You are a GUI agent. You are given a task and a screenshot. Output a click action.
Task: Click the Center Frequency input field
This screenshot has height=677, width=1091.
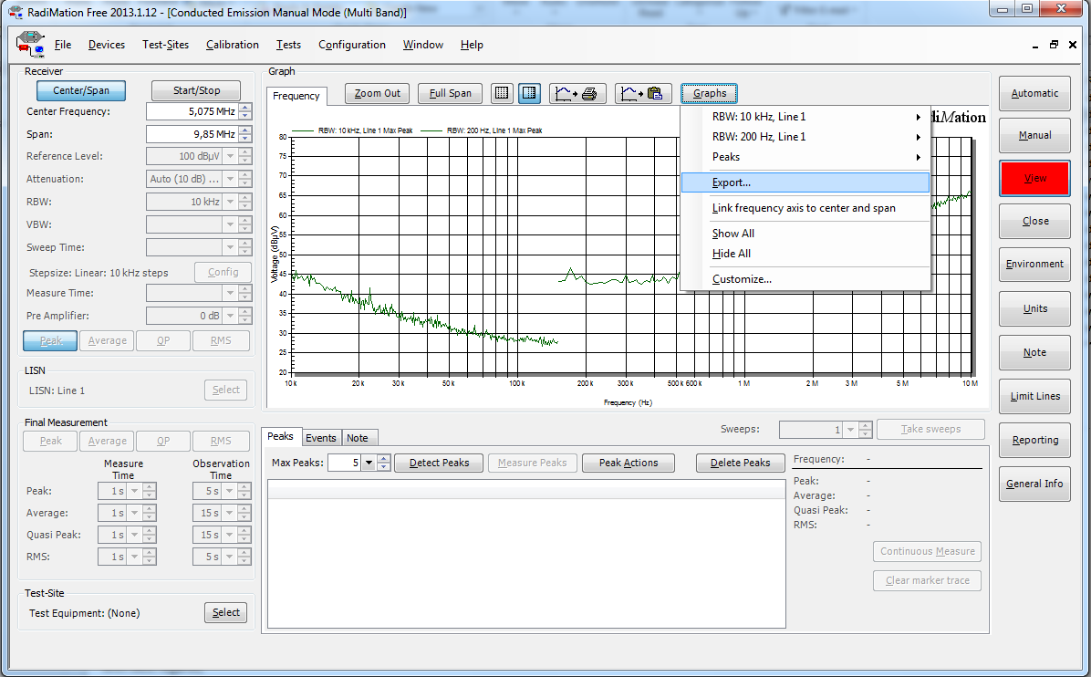click(x=192, y=111)
